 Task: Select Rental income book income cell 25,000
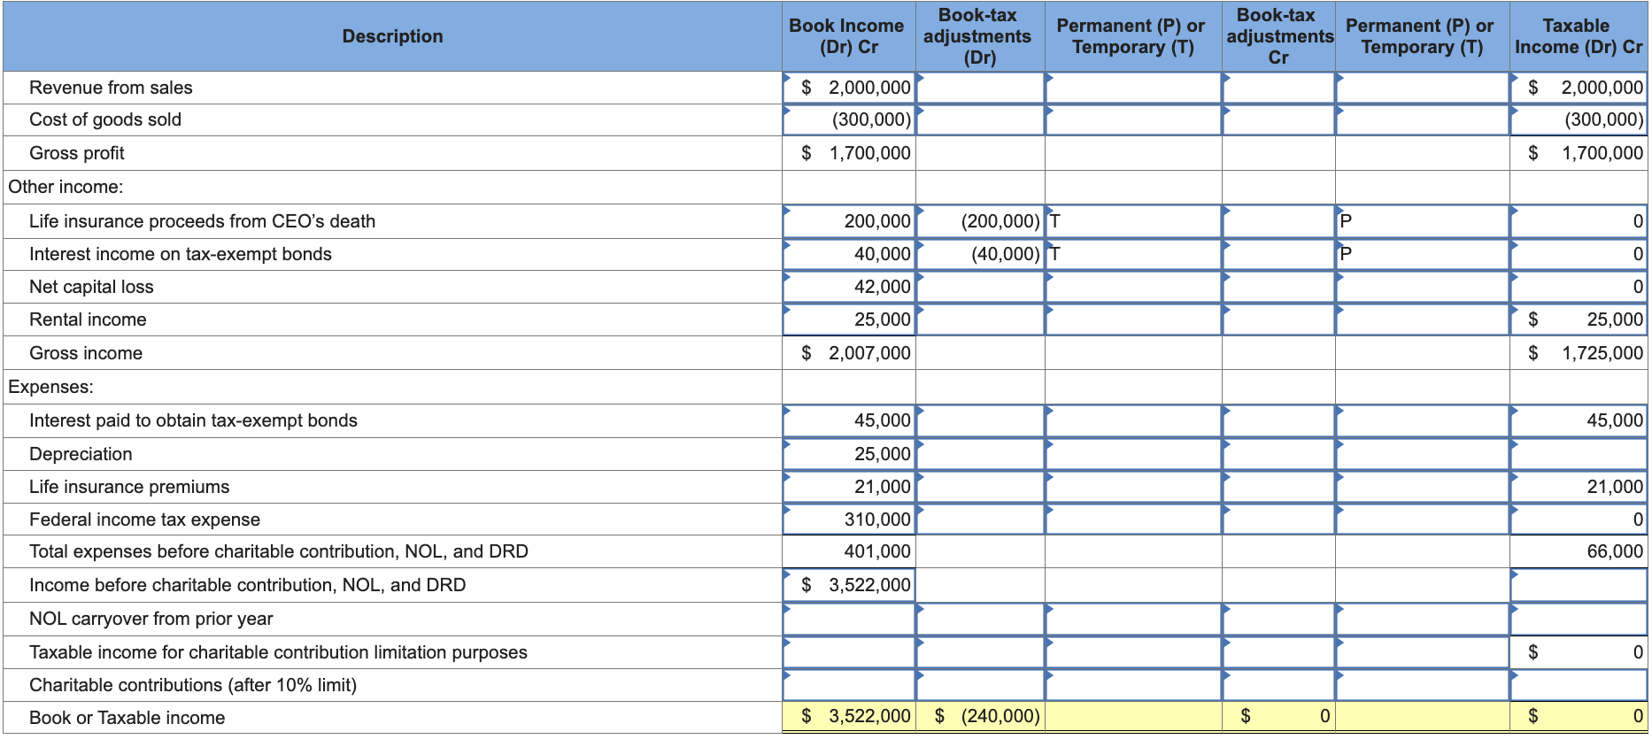849,320
